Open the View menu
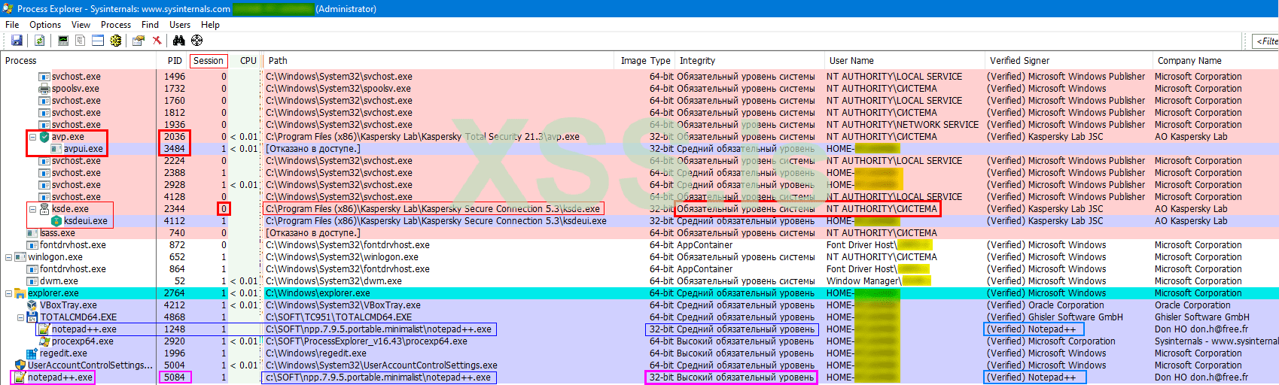Viewport: 1279px width, 385px height. pyautogui.click(x=81, y=25)
